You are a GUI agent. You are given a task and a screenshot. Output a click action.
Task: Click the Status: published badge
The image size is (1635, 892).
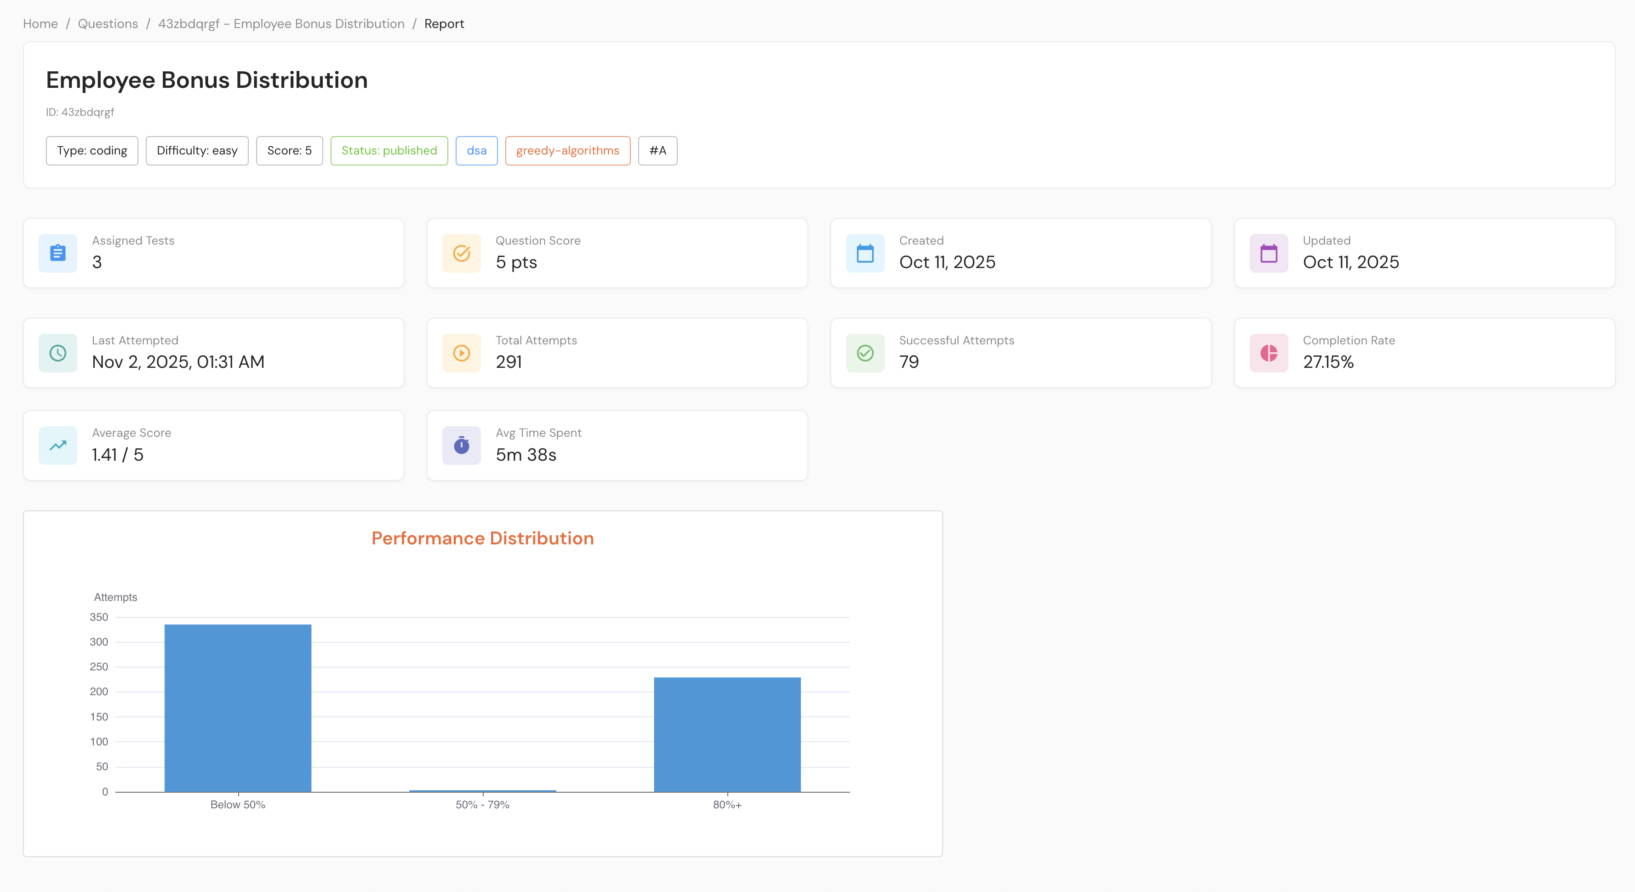[x=389, y=150]
